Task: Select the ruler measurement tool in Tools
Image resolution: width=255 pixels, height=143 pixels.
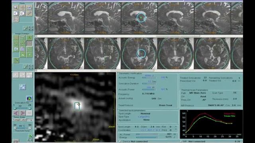Action: tap(29, 7)
